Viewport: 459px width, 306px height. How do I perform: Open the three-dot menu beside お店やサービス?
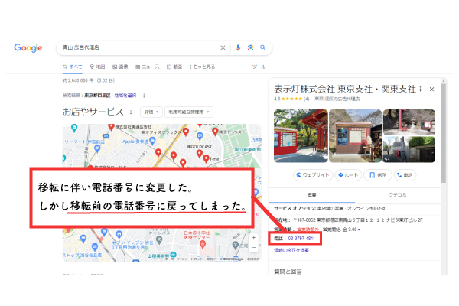point(131,112)
